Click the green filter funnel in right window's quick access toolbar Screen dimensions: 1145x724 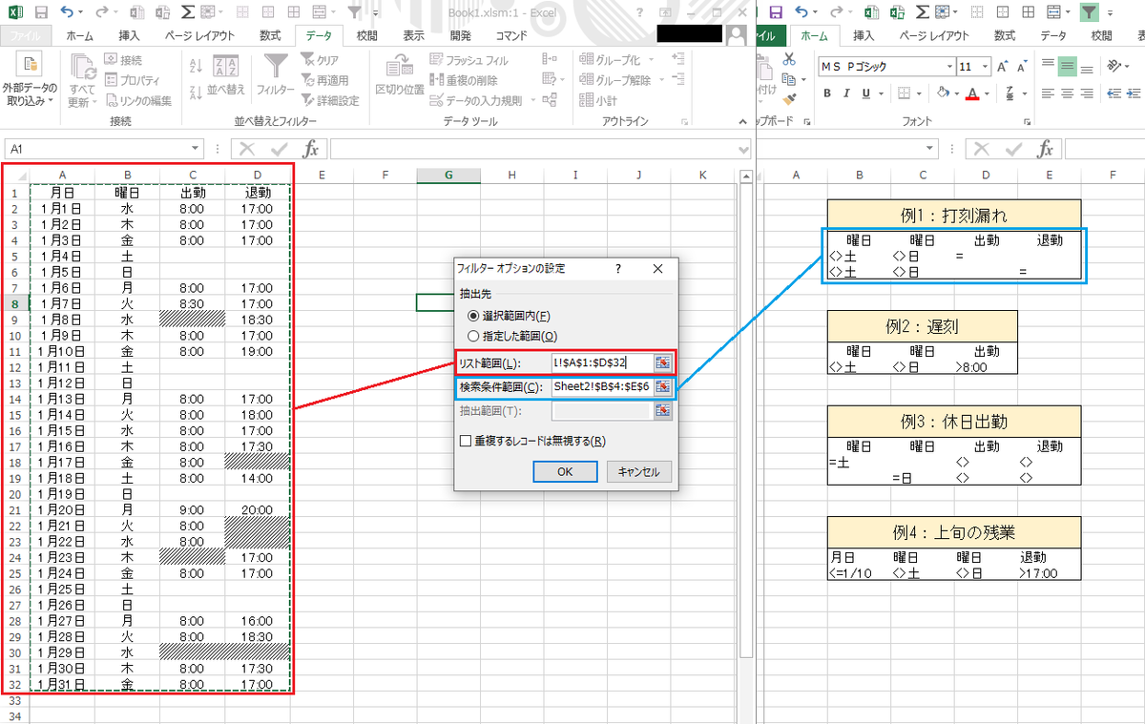(x=1089, y=12)
